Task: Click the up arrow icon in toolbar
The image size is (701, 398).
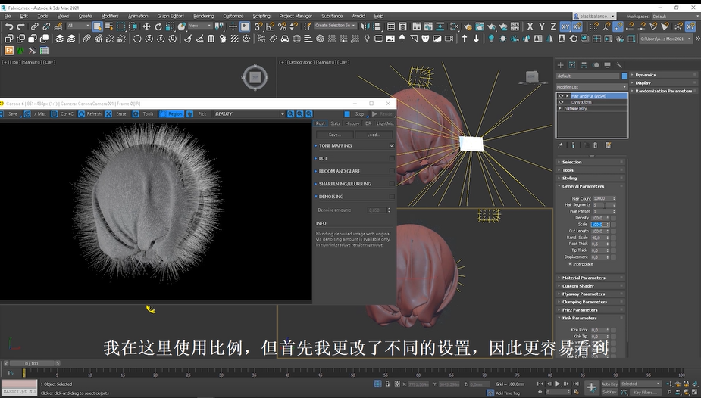Action: point(465,39)
